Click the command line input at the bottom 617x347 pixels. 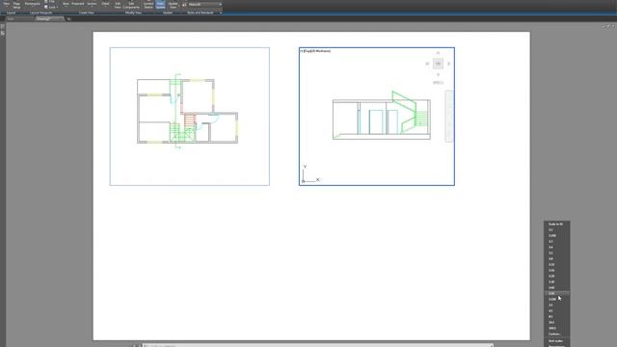pyautogui.click(x=318, y=345)
